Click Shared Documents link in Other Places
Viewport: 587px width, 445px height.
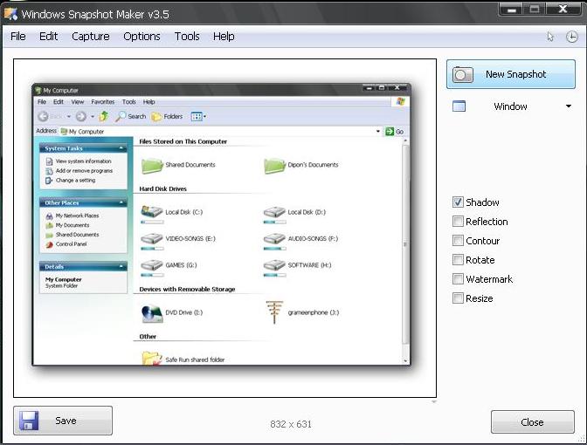click(77, 235)
